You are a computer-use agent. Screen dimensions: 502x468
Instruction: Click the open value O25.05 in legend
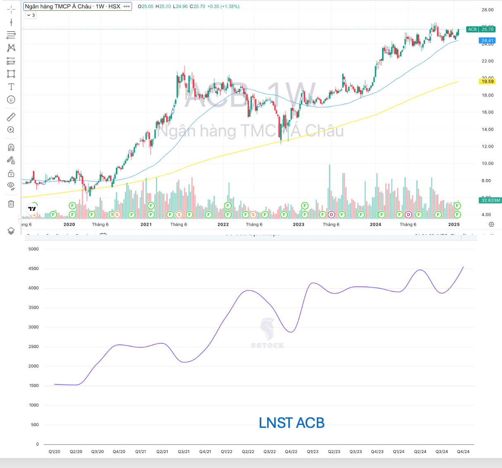click(146, 7)
